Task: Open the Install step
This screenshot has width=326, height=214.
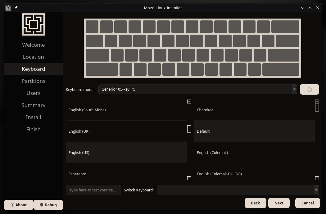Action: click(x=34, y=117)
